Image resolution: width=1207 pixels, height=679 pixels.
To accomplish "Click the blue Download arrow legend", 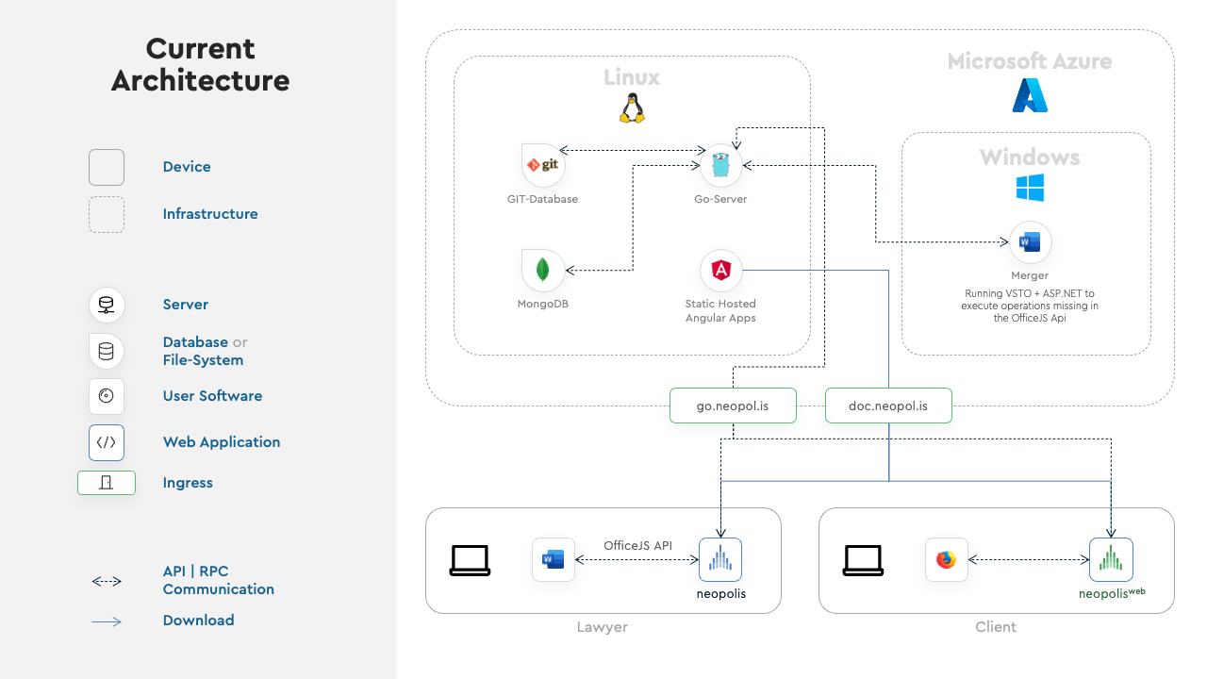I will pos(107,621).
